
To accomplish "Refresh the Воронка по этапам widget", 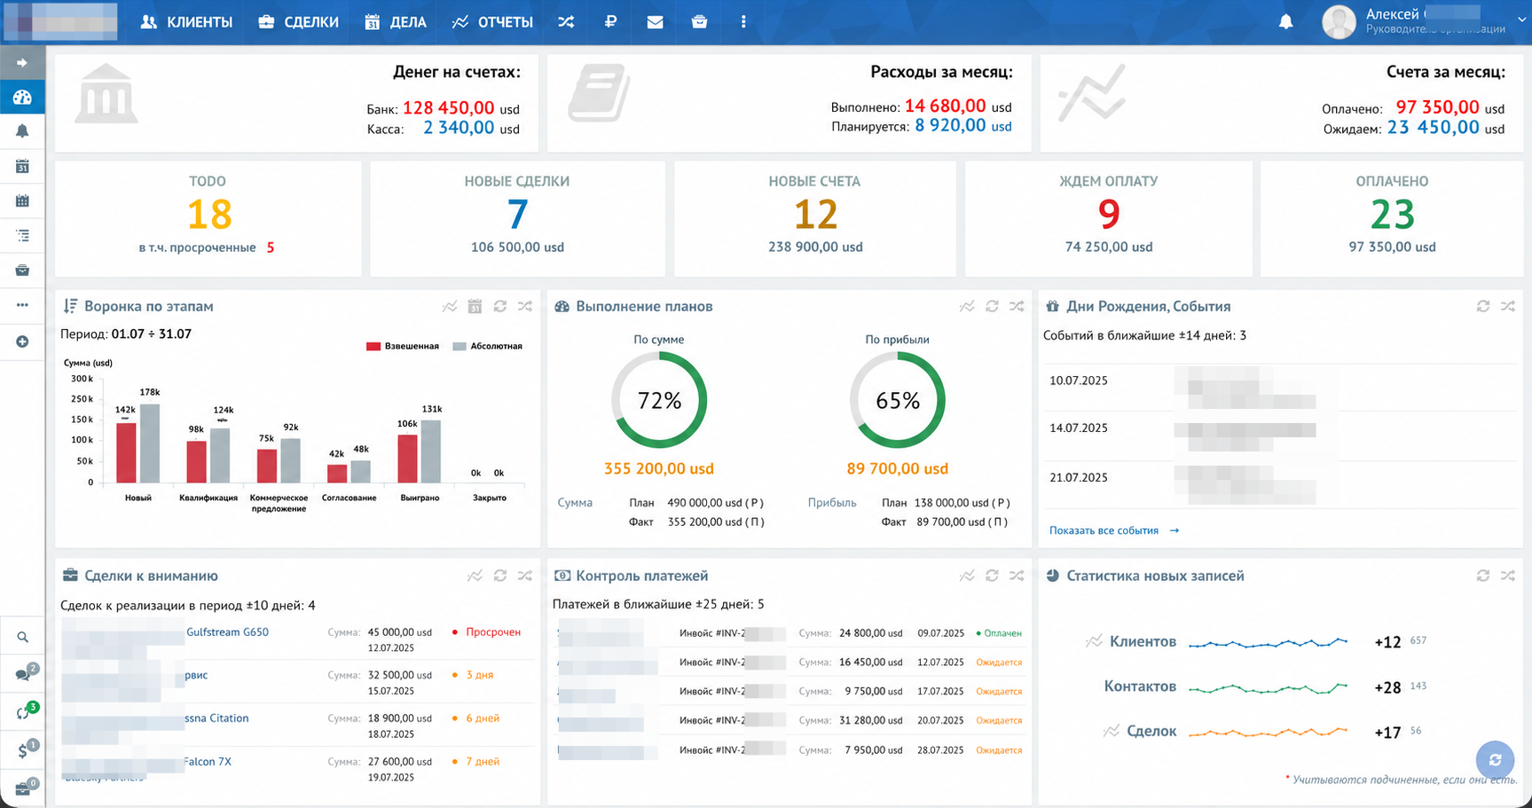I will 500,306.
